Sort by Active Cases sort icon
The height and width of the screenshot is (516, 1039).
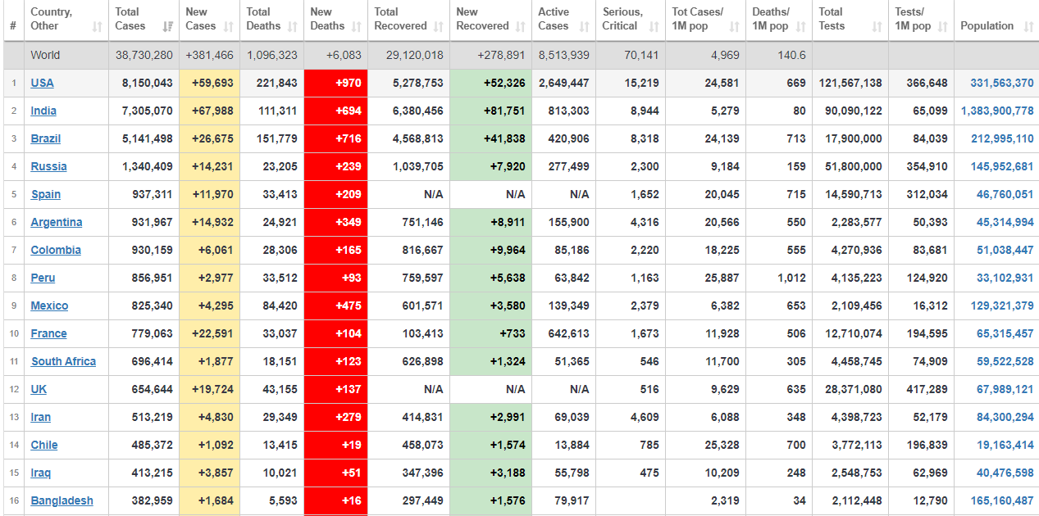(x=585, y=26)
